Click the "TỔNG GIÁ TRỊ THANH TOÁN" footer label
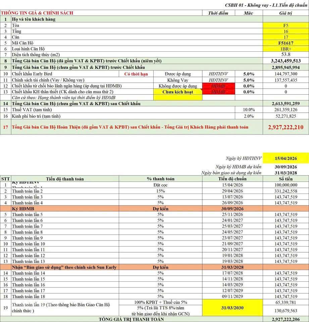This screenshot has height=322, width=309. pyautogui.click(x=131, y=319)
